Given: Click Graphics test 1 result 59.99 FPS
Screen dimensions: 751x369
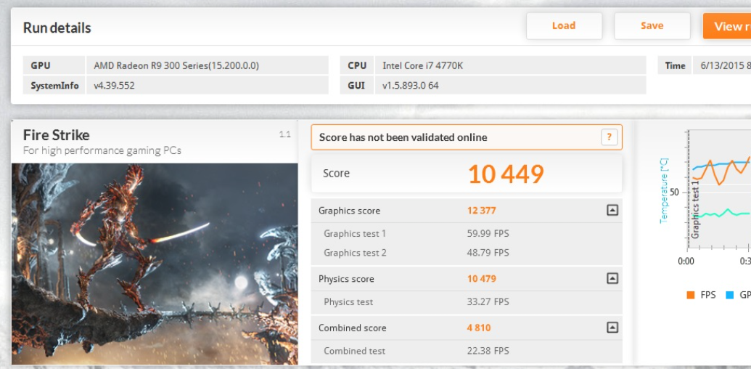Looking at the screenshot, I should 488,234.
